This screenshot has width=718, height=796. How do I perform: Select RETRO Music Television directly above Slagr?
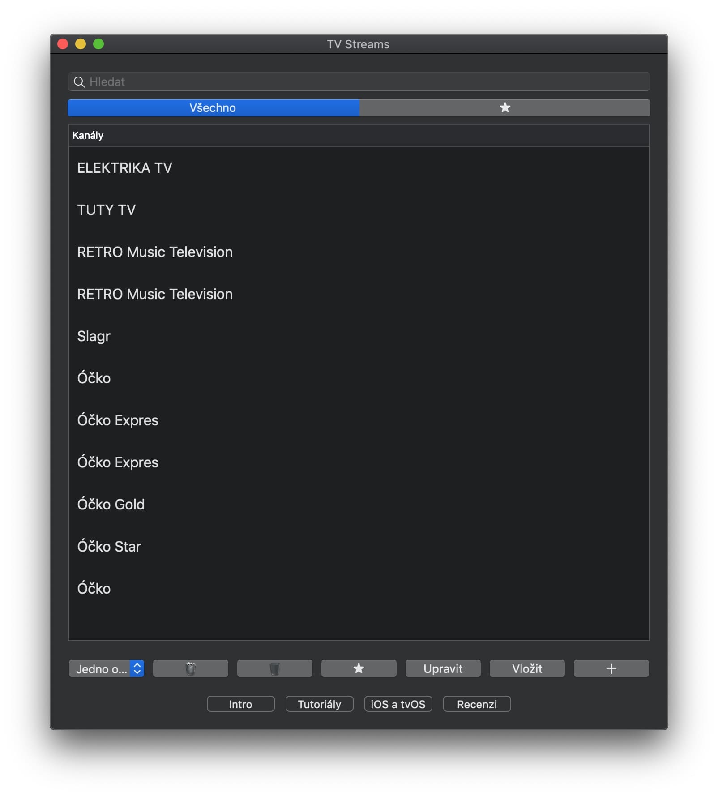click(359, 294)
